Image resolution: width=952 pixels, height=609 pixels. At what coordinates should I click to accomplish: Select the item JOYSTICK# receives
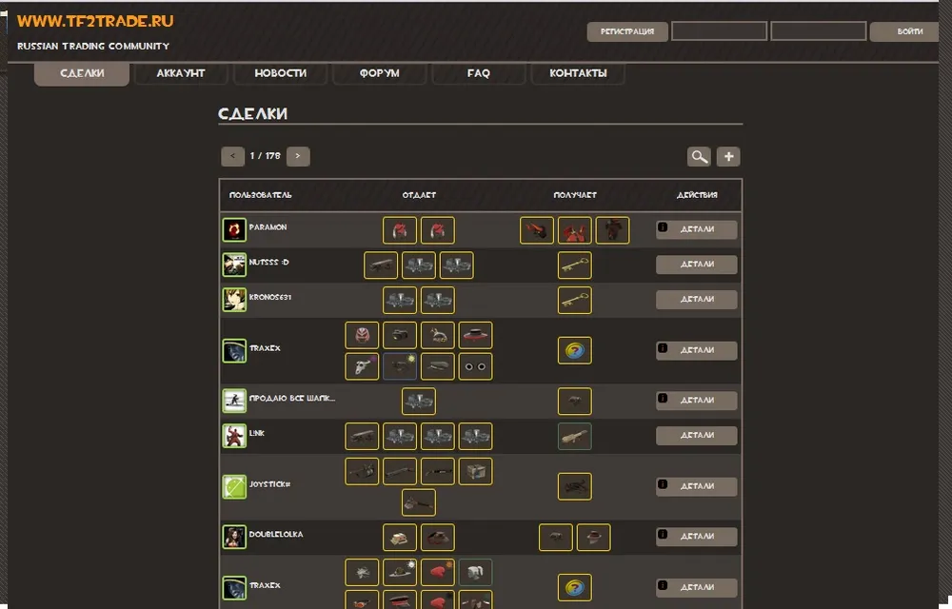tap(574, 486)
